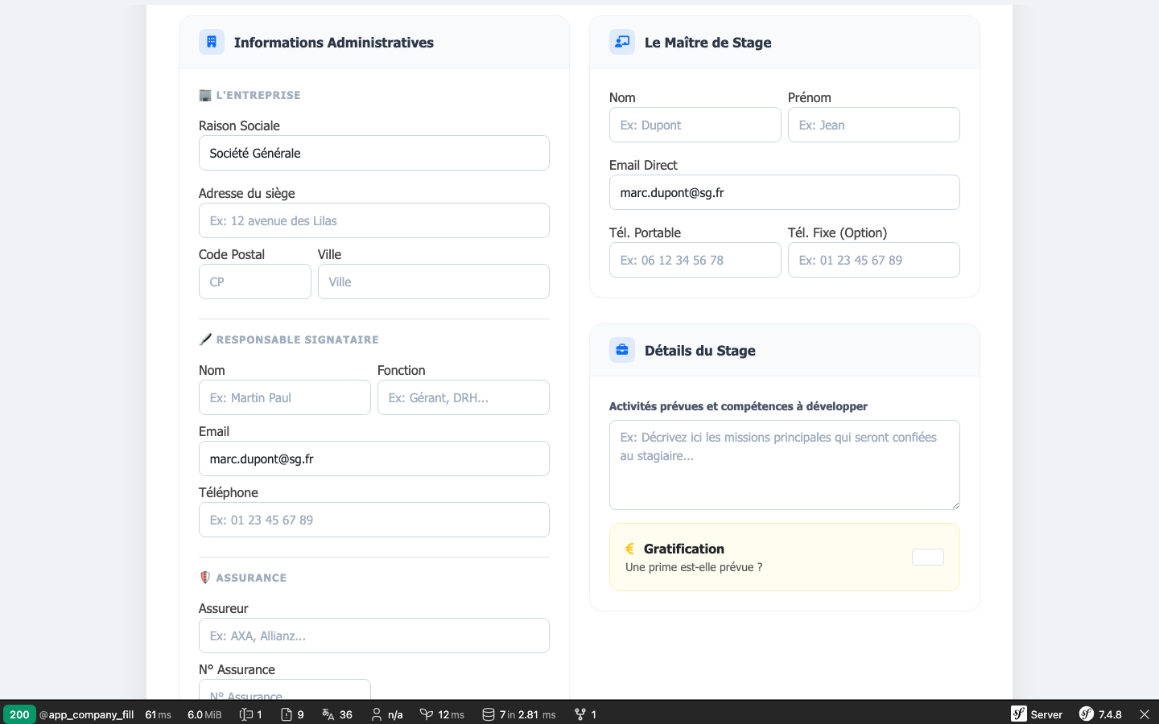Click the Adresse du siège input
Image resolution: width=1159 pixels, height=724 pixels.
(x=374, y=220)
